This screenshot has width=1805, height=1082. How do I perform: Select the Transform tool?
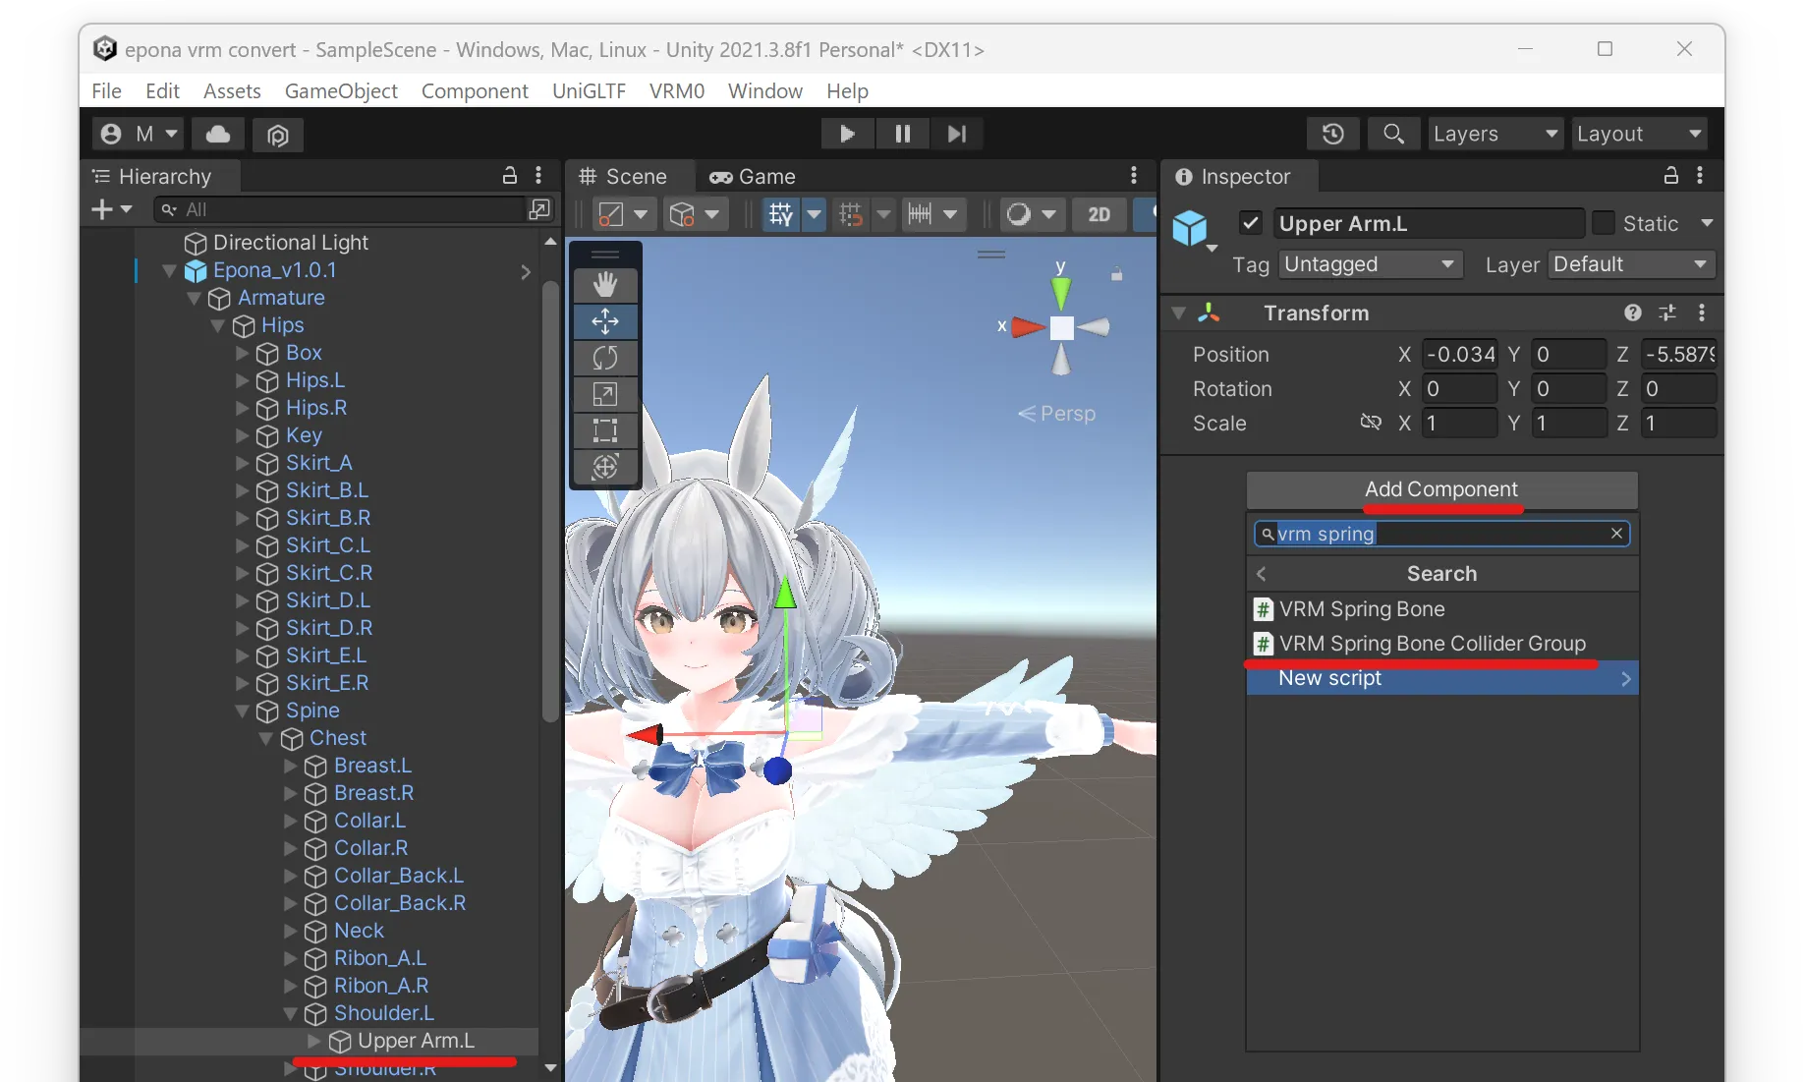point(605,467)
